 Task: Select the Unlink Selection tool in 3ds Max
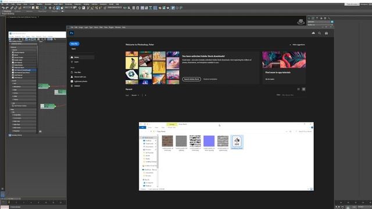click(16, 8)
